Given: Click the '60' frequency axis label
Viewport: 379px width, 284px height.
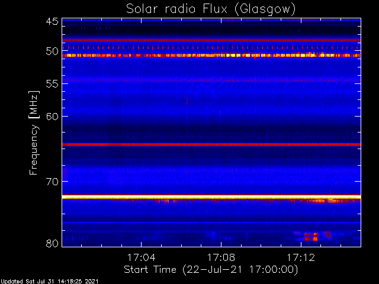Looking at the screenshot, I should [x=52, y=116].
